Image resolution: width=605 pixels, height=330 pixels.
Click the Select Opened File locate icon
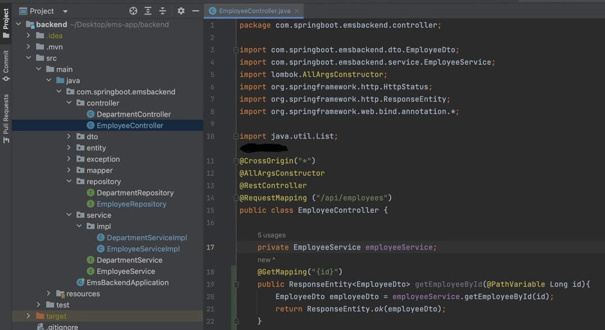tap(133, 11)
